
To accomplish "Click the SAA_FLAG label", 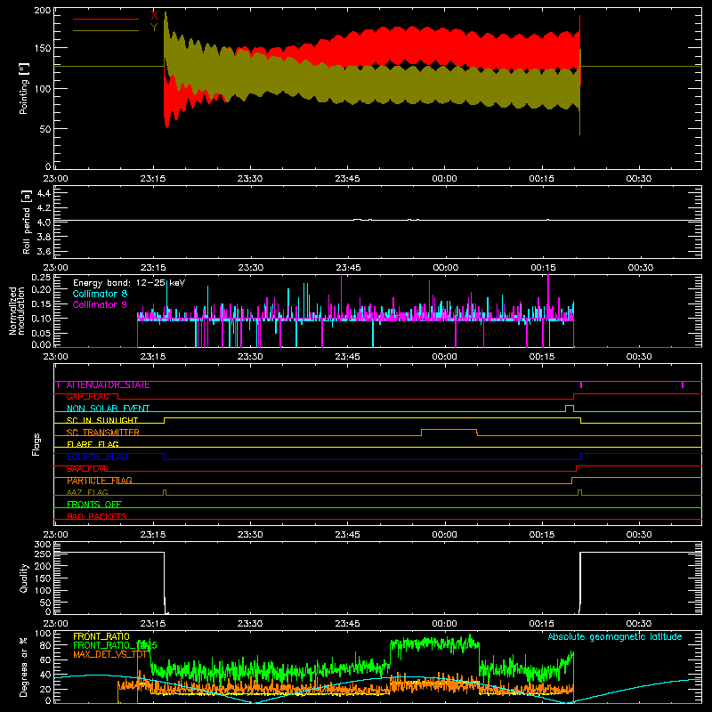I will tap(87, 469).
